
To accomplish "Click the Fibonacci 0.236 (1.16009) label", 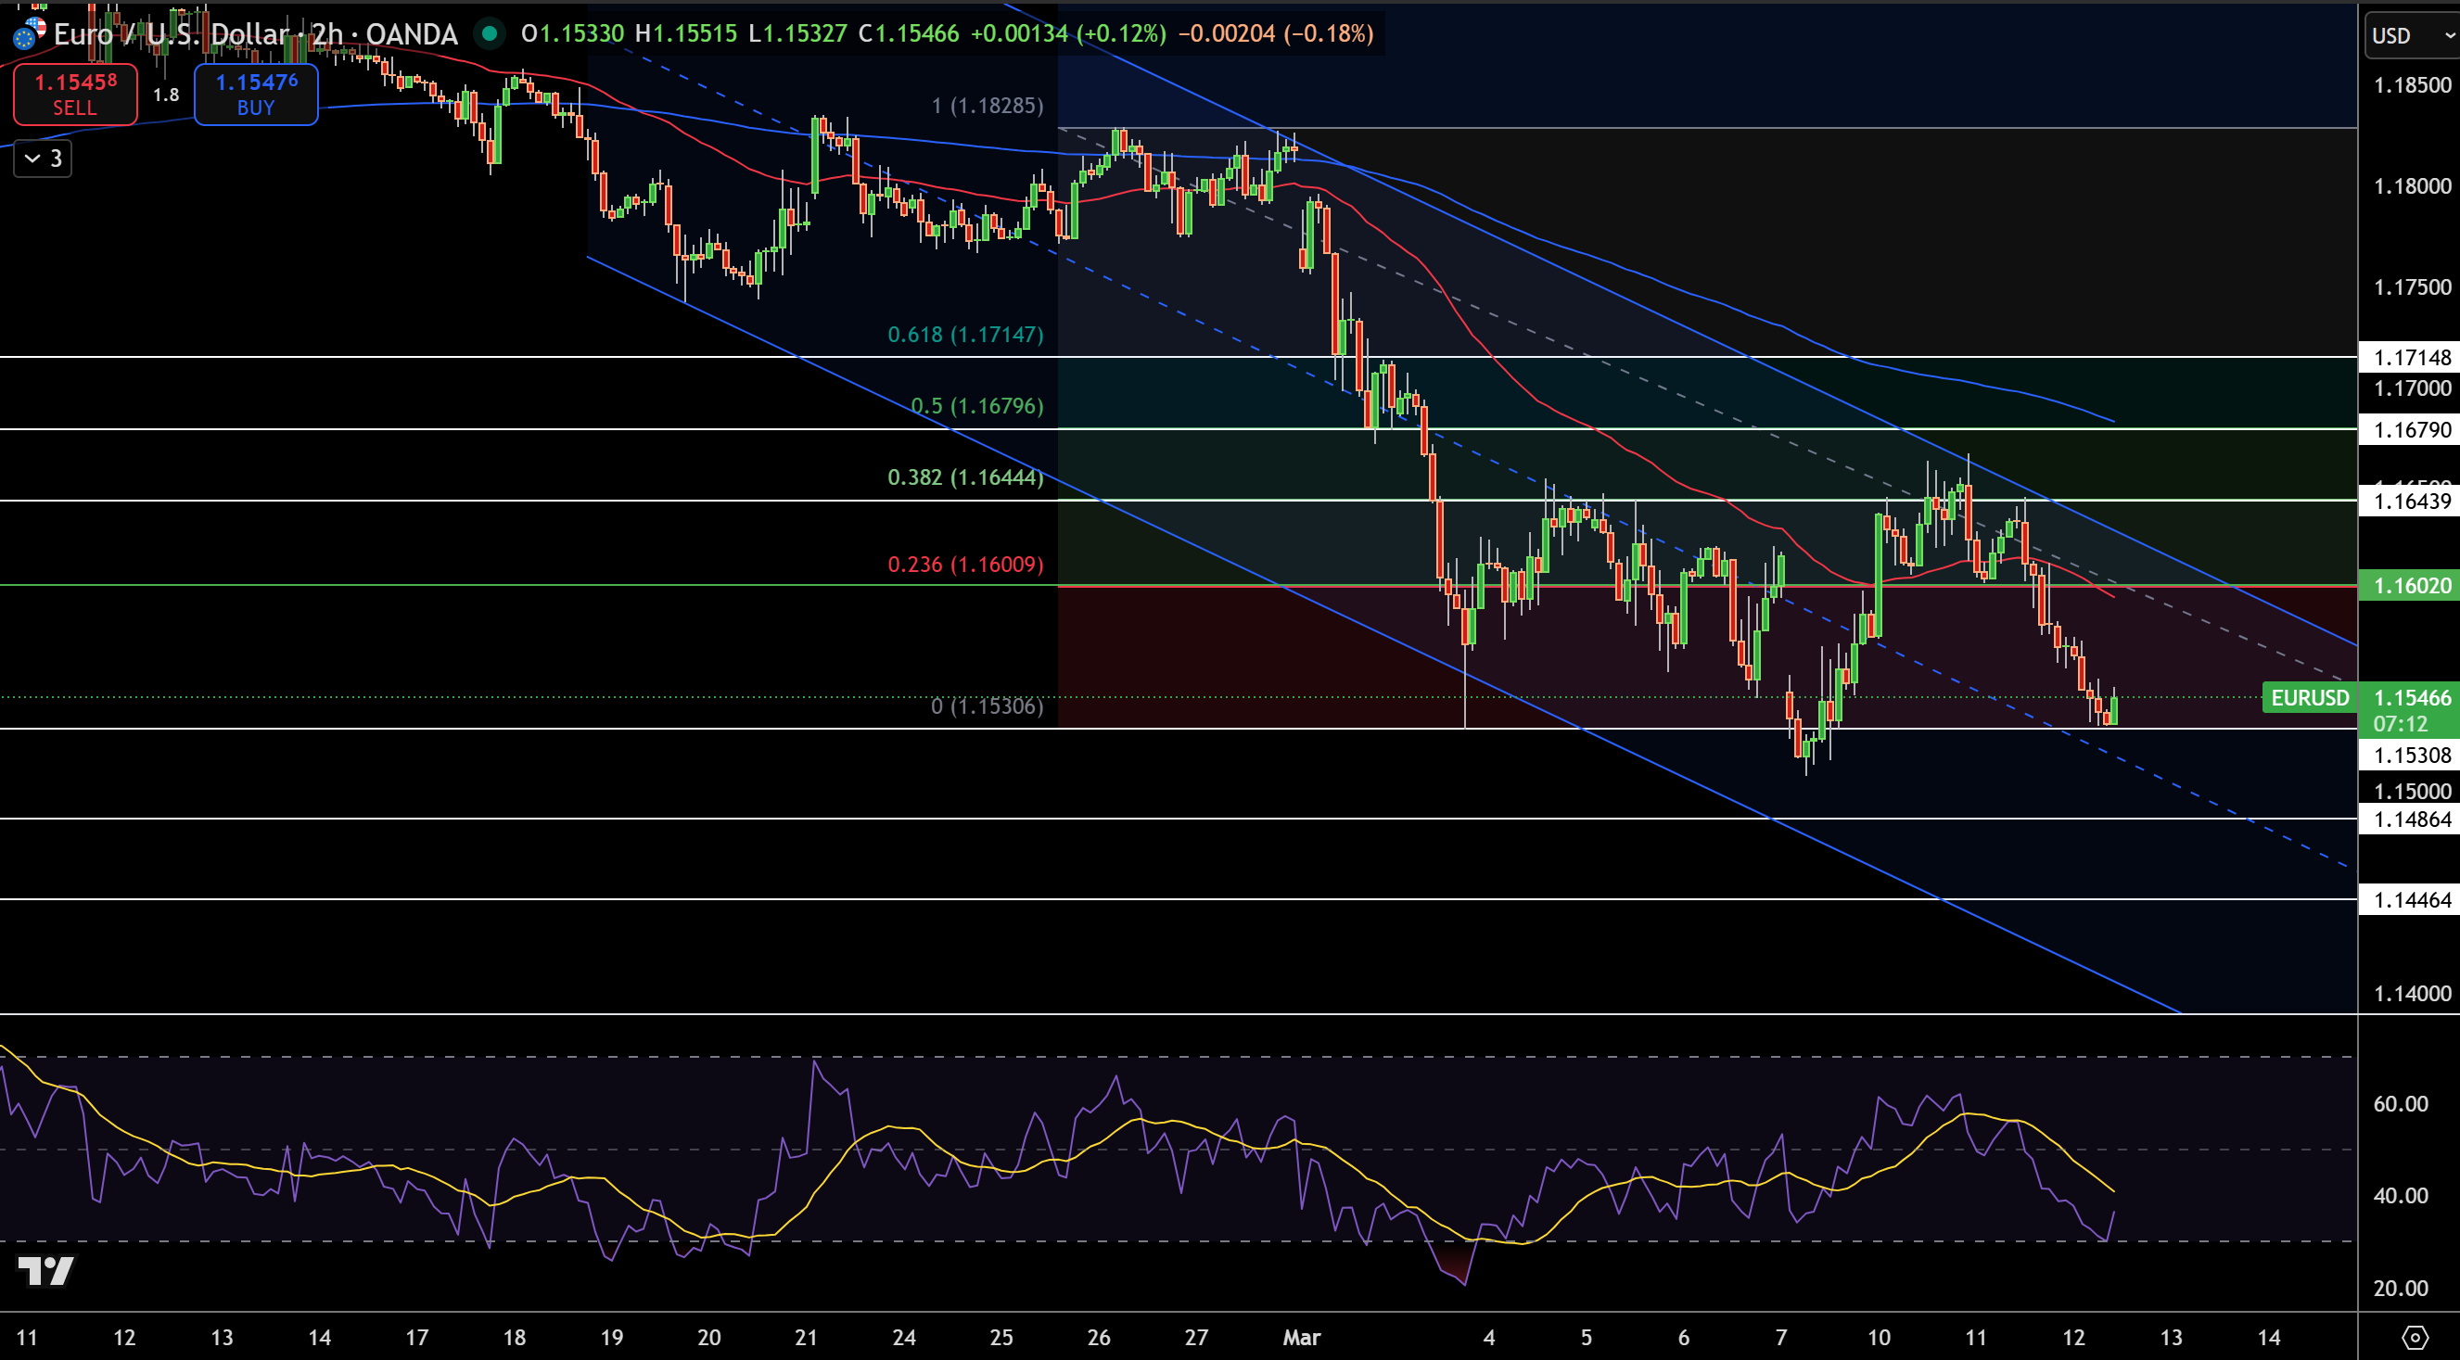I will [965, 565].
